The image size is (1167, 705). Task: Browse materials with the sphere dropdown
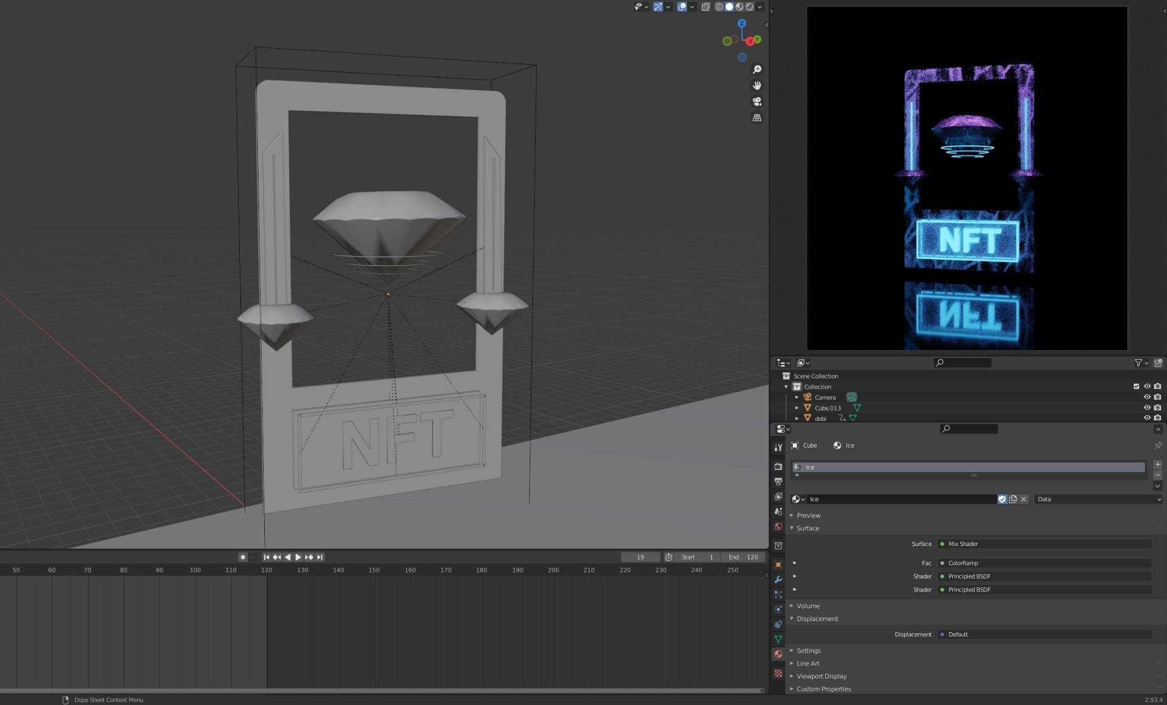click(798, 499)
